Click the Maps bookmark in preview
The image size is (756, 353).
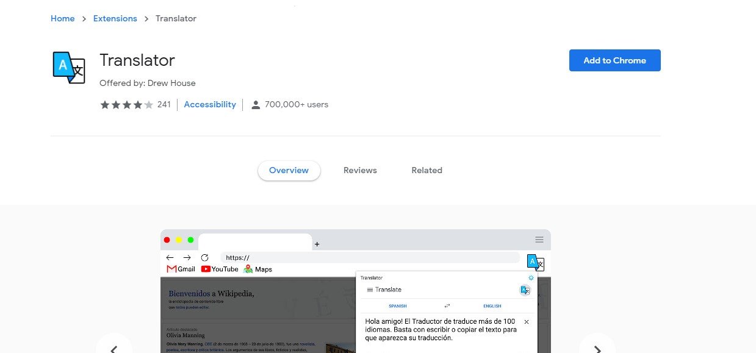(257, 269)
